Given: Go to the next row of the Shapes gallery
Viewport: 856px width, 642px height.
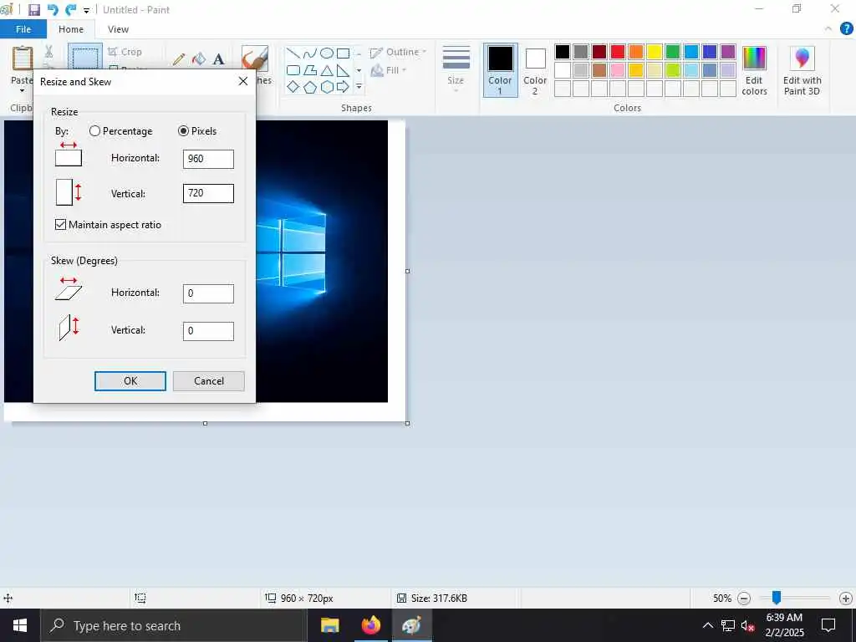Looking at the screenshot, I should (x=359, y=70).
